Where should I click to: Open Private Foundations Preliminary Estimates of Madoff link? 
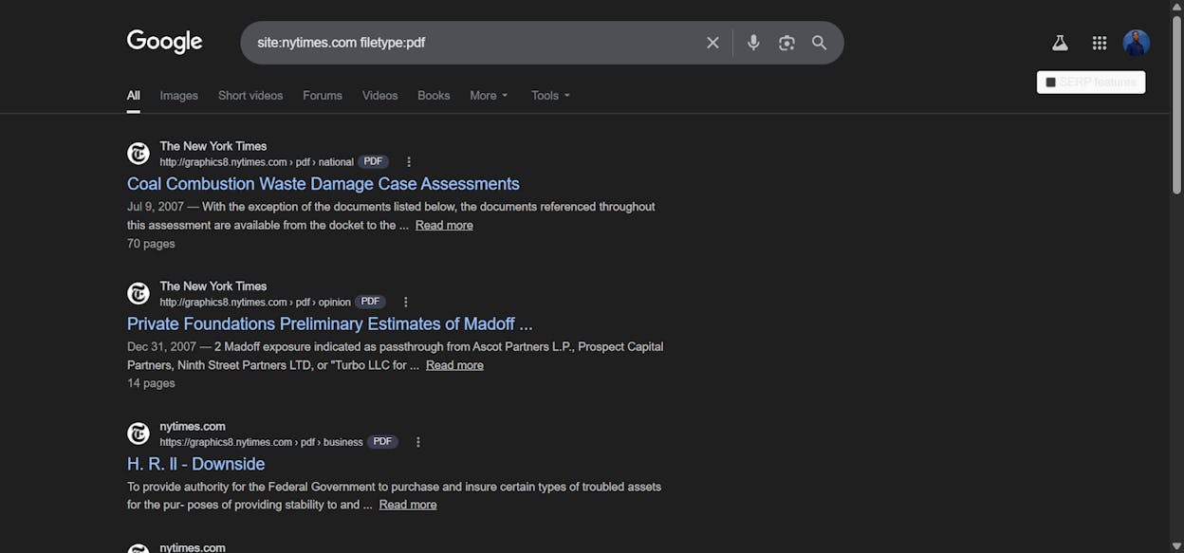(330, 324)
